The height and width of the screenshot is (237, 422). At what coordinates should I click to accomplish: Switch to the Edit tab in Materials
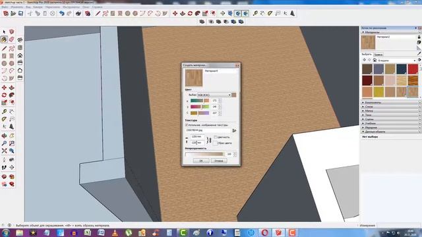click(x=378, y=55)
